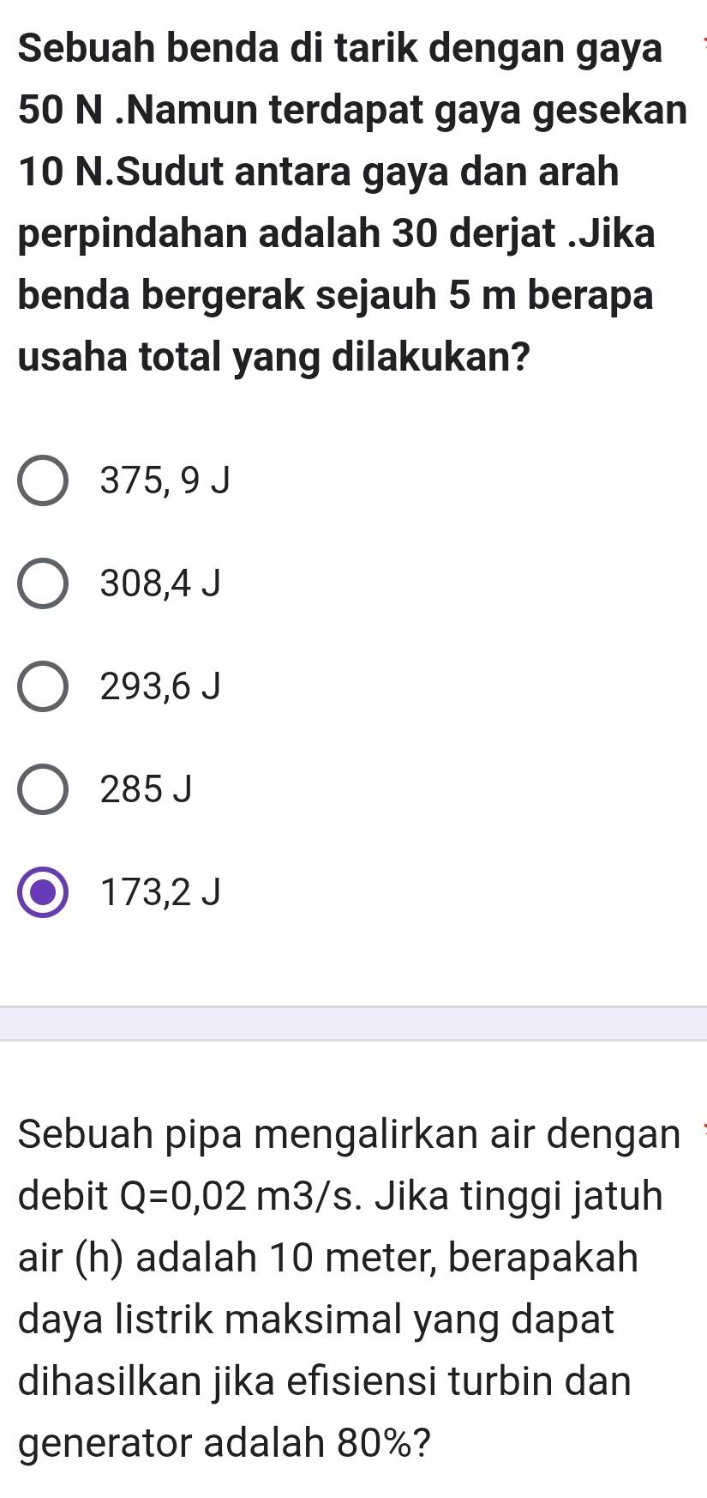Click the '173,2 J' answer label

pos(160,892)
